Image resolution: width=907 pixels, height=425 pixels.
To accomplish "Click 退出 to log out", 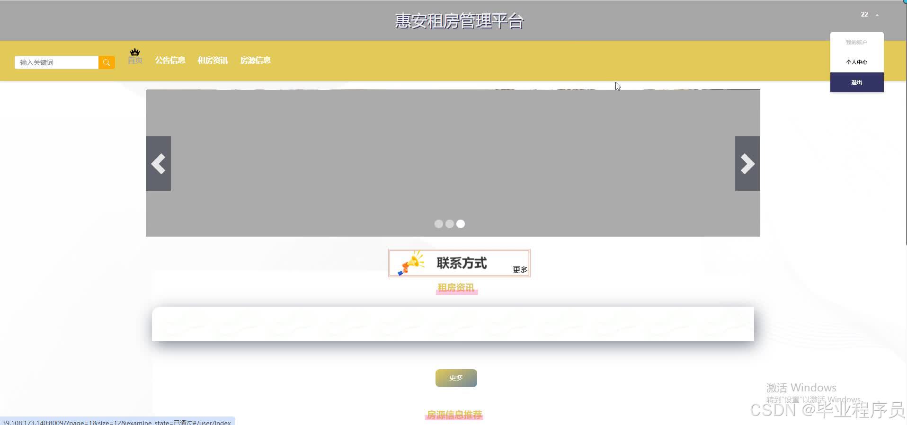I will click(x=857, y=82).
